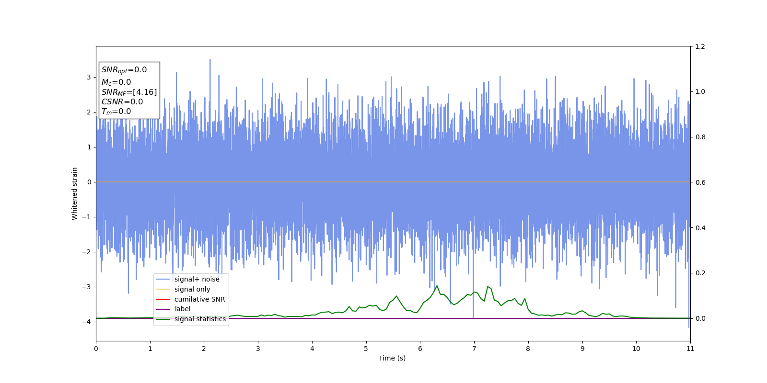Click left y-axis tick label 3
This screenshot has width=767, height=383.
[89, 77]
